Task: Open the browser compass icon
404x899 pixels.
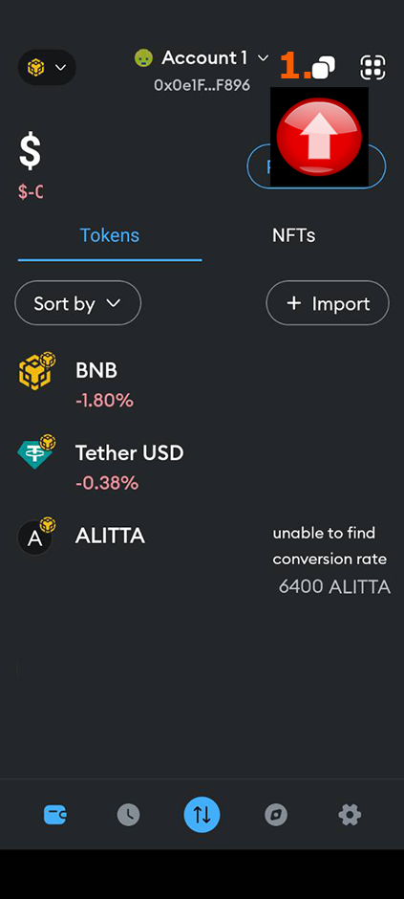Action: (276, 814)
